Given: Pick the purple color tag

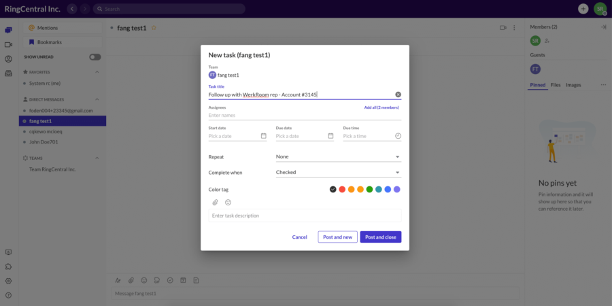Looking at the screenshot, I should [397, 189].
